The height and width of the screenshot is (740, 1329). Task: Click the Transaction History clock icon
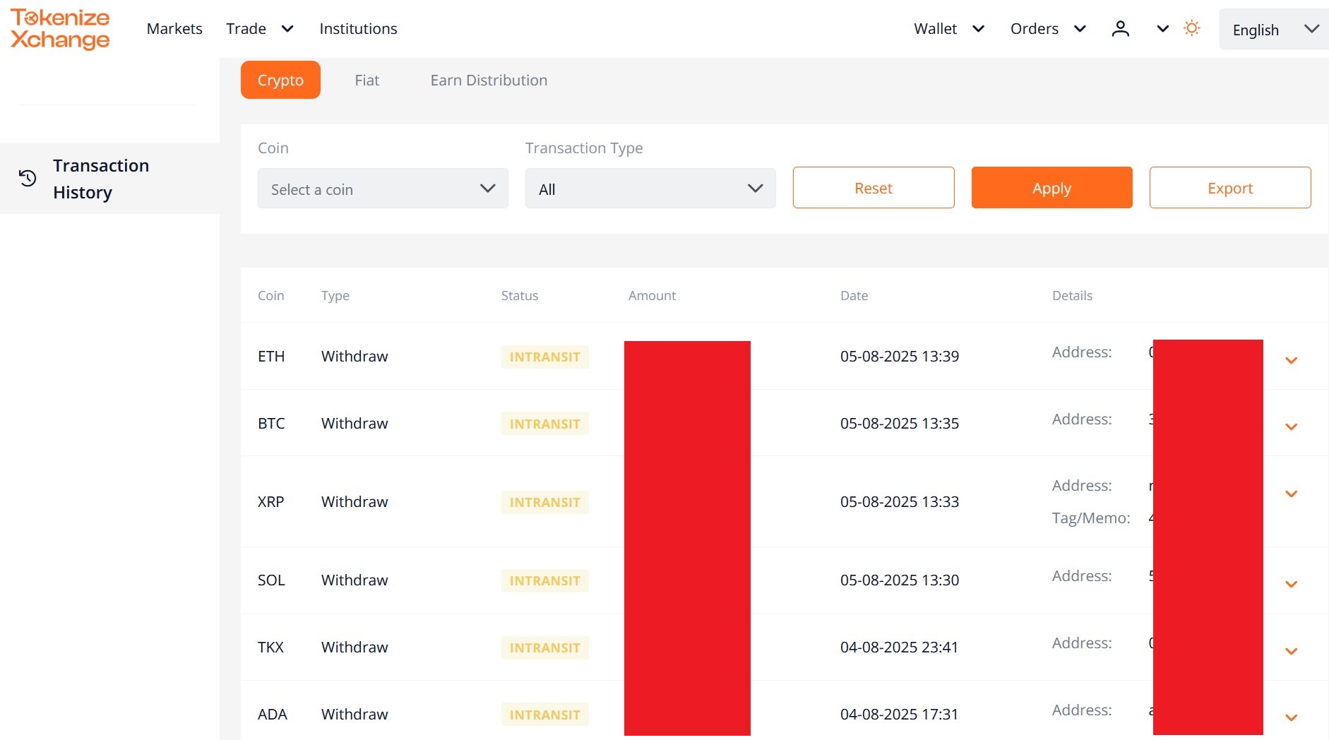(x=28, y=179)
